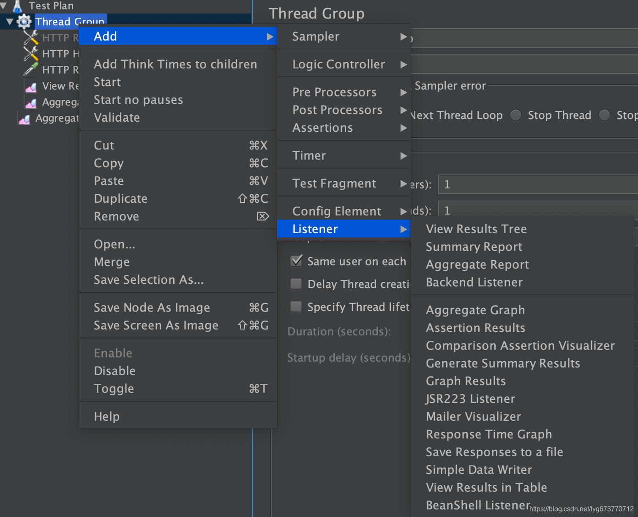Enable Delay Thread creation checkbox
The width and height of the screenshot is (638, 517).
(x=296, y=284)
